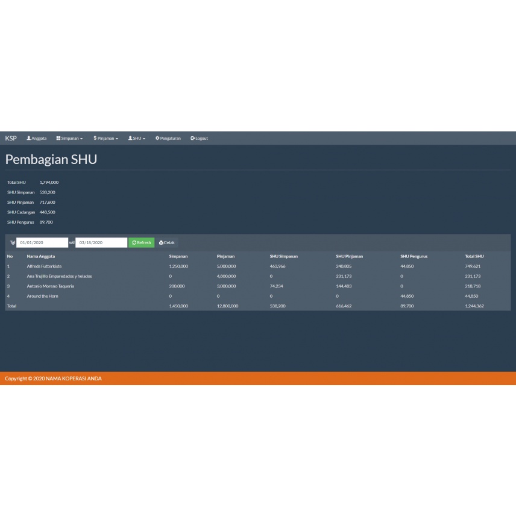Click the green Refresh button

(x=142, y=242)
